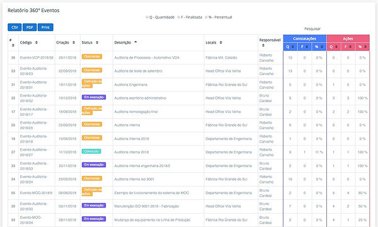Select the code Evento-VCP-2018/36
This screenshot has height=227, width=378.
point(37,57)
